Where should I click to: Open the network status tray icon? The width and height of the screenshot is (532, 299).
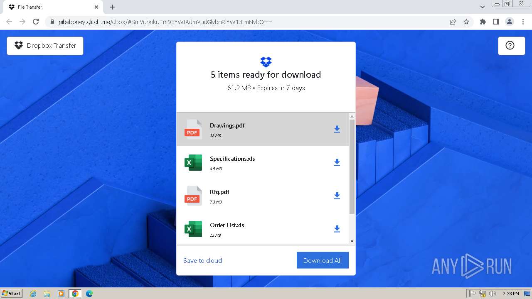click(x=483, y=294)
